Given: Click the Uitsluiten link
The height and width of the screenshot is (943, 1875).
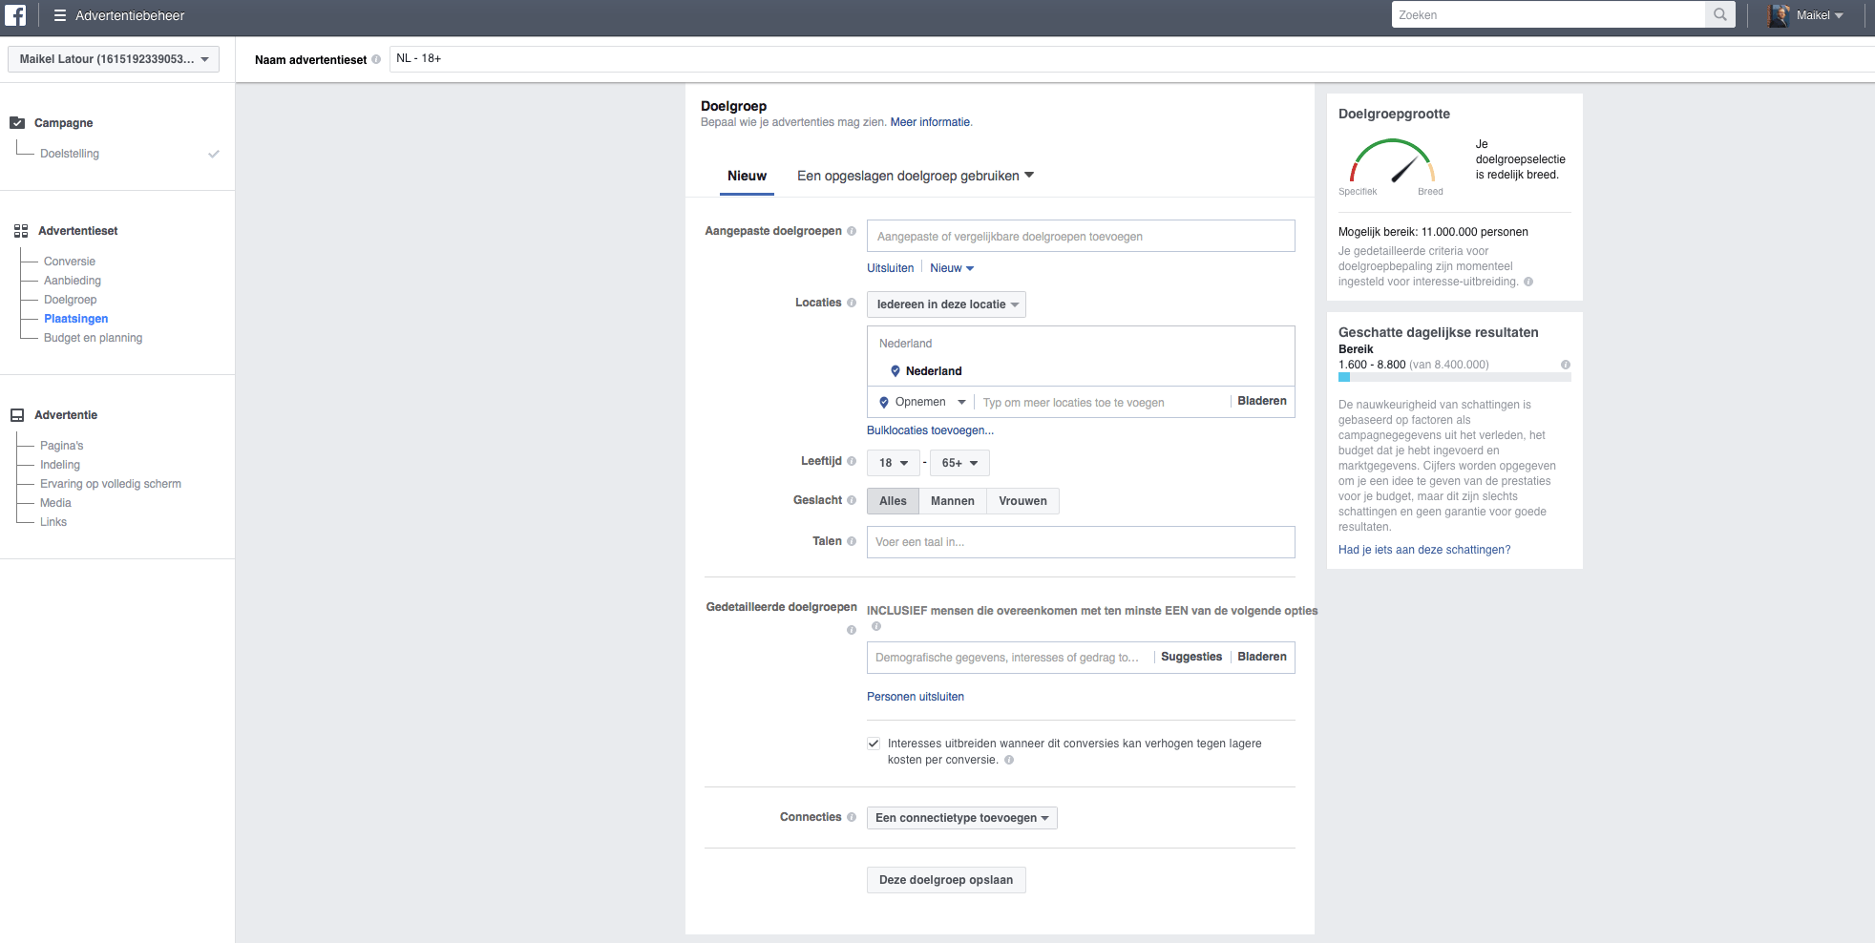Looking at the screenshot, I should coord(890,268).
